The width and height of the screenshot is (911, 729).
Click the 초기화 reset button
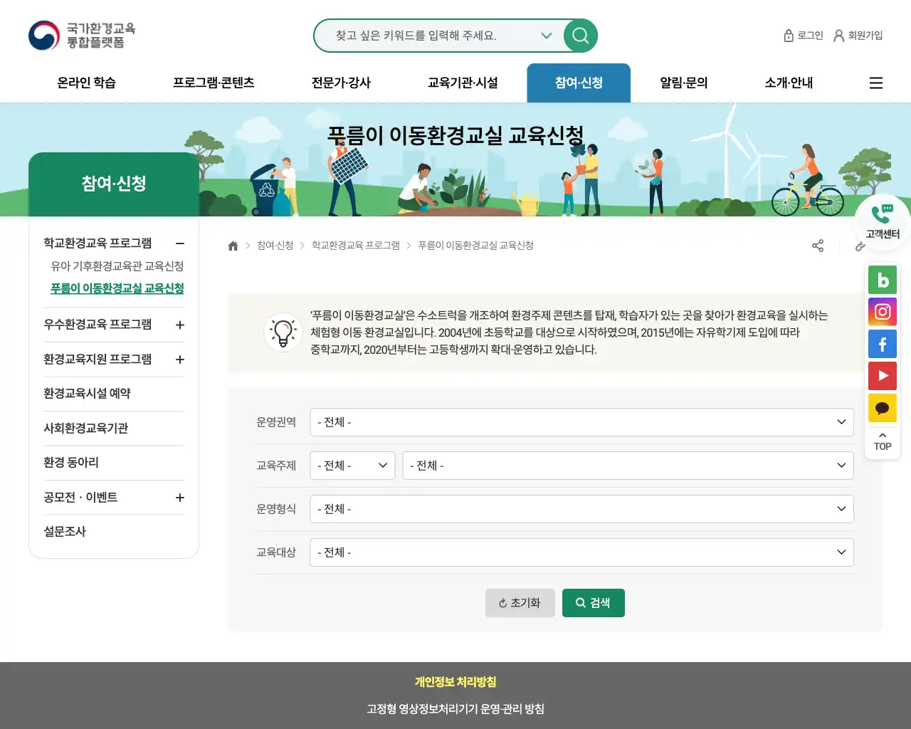tap(520, 602)
